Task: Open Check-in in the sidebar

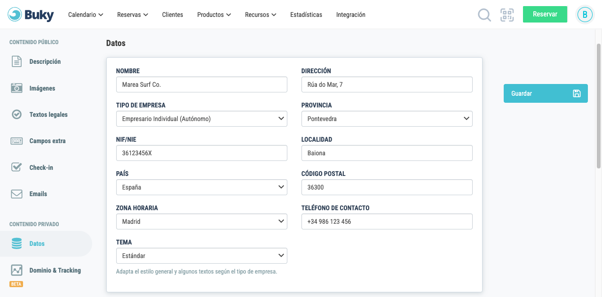Action: pos(41,168)
